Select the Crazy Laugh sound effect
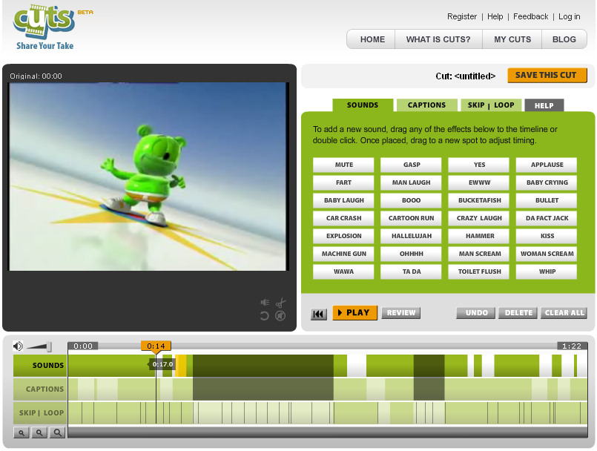 tap(479, 218)
